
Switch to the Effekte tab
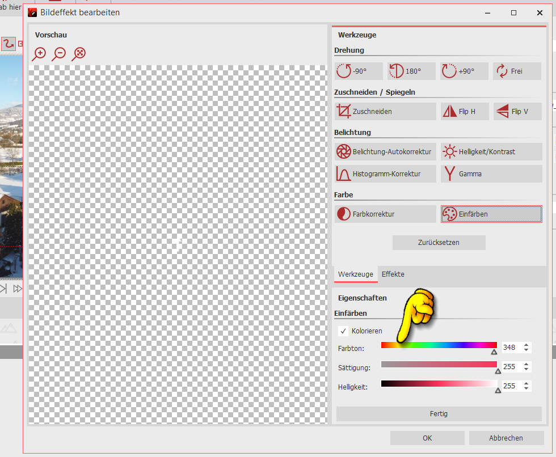click(393, 274)
